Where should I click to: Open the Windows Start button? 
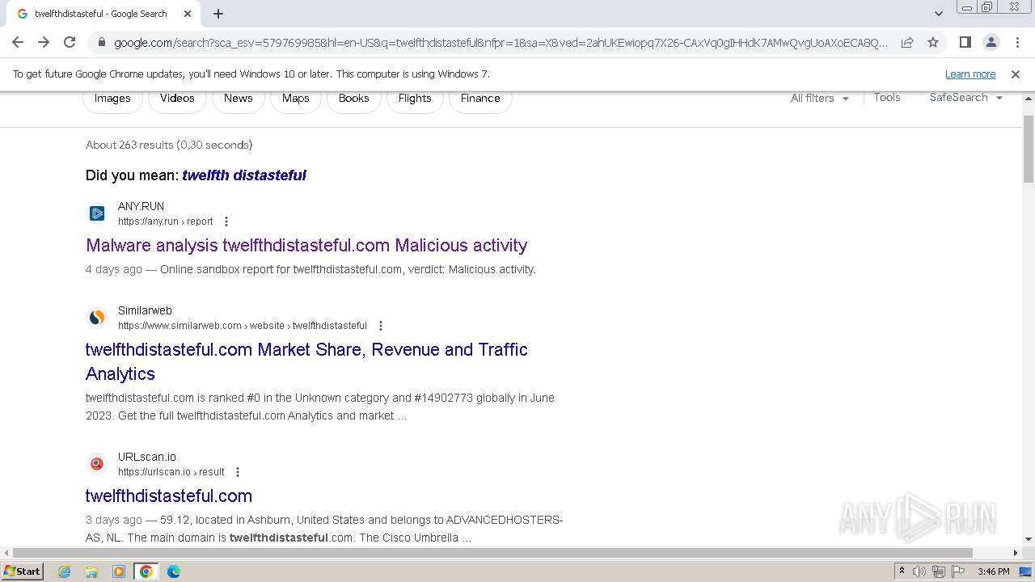(23, 571)
